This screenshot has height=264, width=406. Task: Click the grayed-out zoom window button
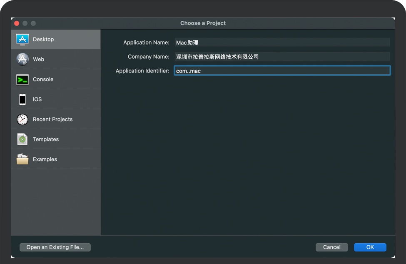(33, 23)
